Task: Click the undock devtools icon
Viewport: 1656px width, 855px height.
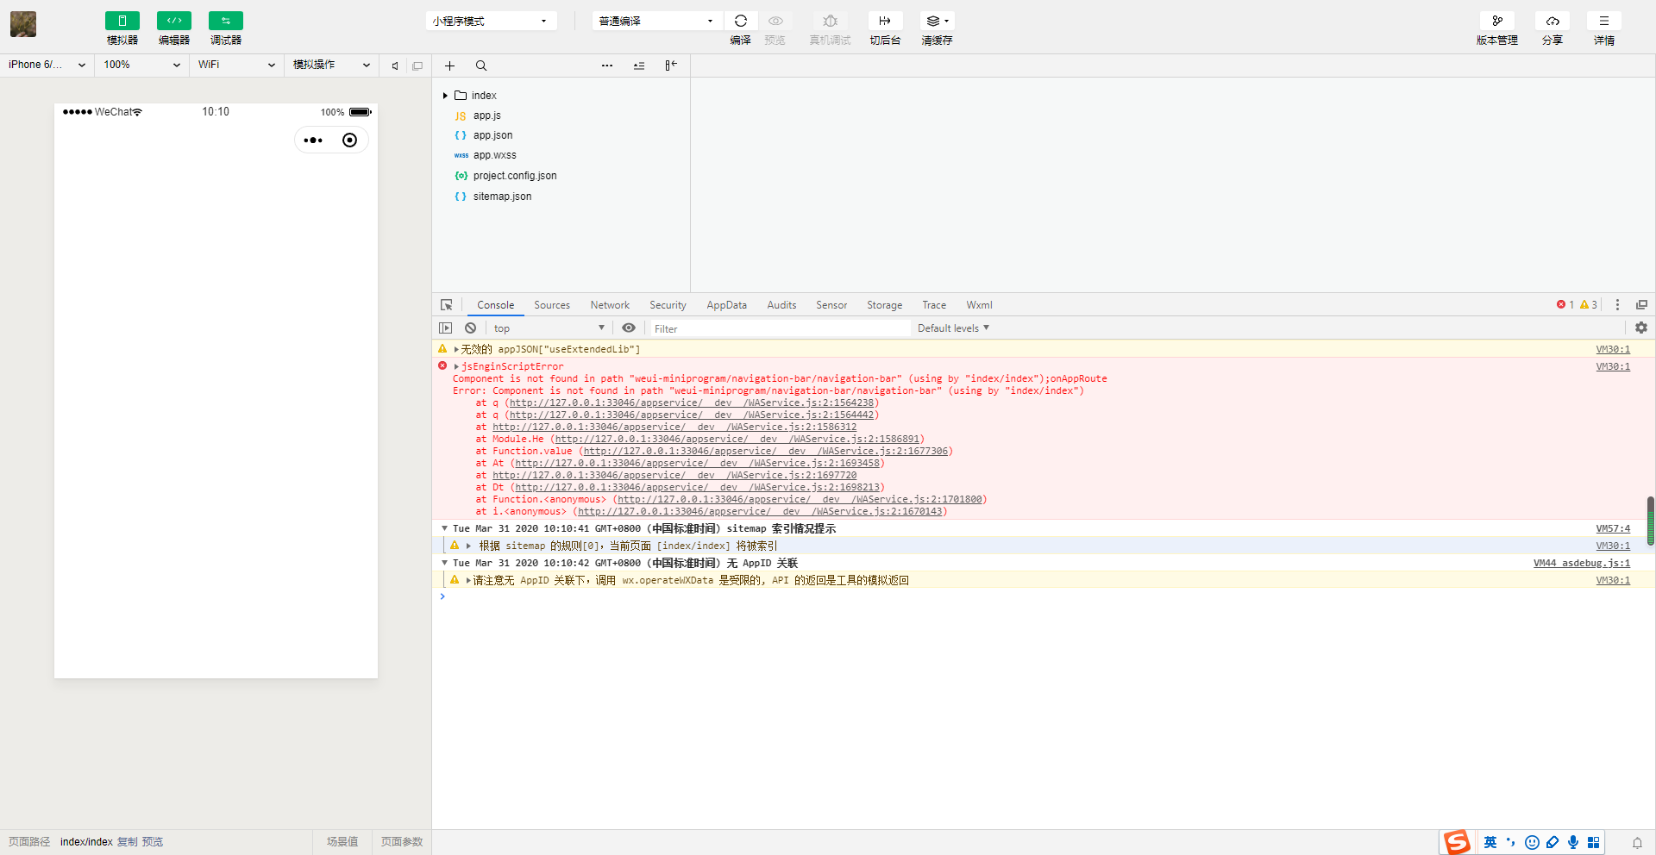Action: pyautogui.click(x=1641, y=305)
